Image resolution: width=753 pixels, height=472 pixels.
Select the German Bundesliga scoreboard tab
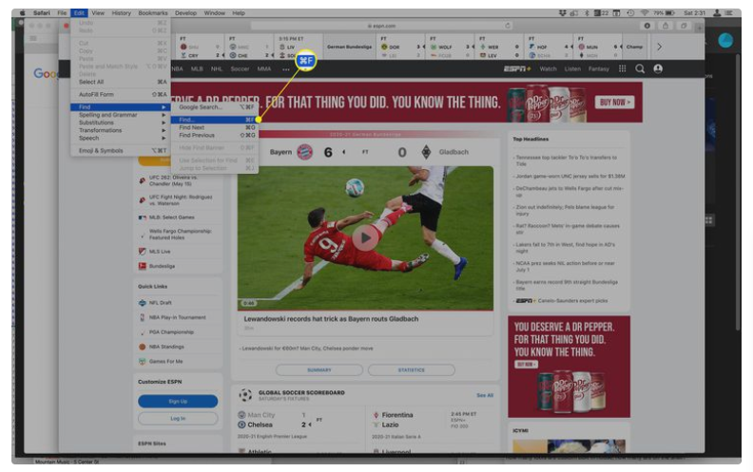click(349, 47)
